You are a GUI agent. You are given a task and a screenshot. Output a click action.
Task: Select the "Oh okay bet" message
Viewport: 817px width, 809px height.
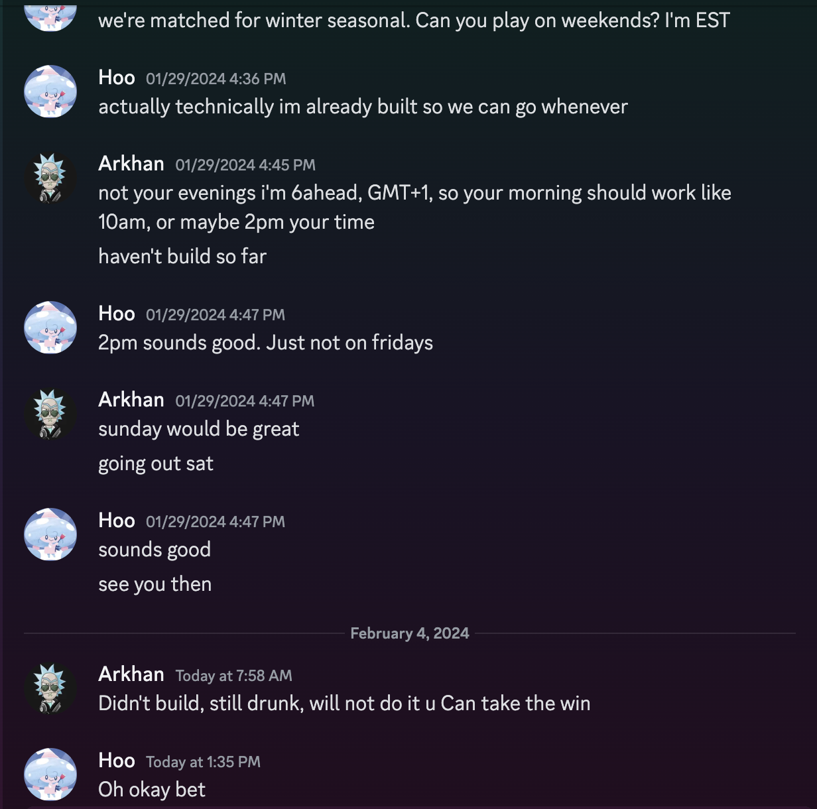pos(152,790)
